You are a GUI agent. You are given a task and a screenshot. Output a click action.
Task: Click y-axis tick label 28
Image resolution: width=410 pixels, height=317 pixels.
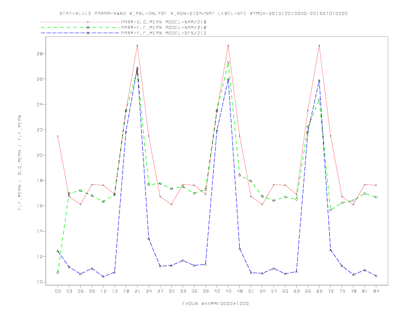(x=40, y=54)
